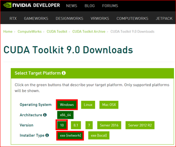The image size is (176, 147).
Task: Select Mac OSX as the operating system
Action: (x=109, y=105)
